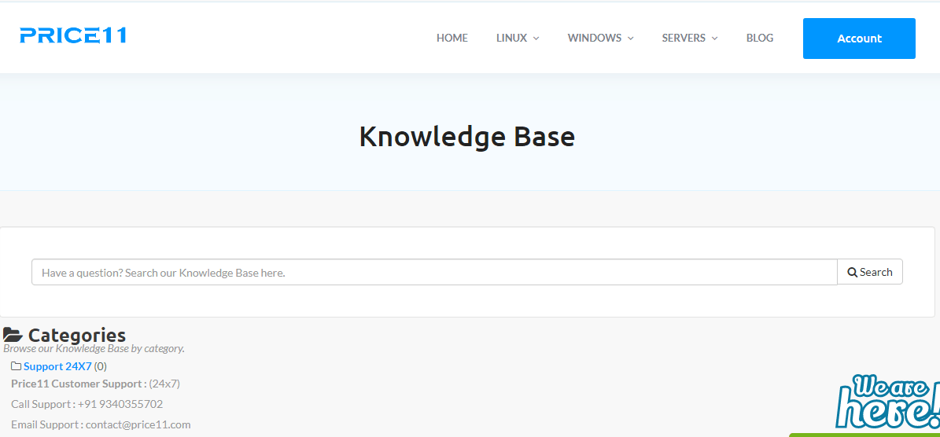Expand the WINDOWS dropdown chevron

(630, 39)
